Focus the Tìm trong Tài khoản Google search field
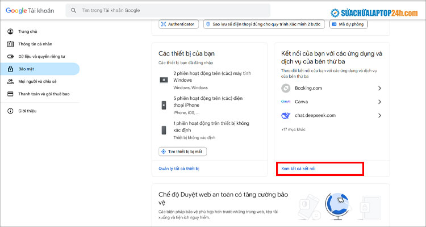The image size is (426, 227). pos(168,10)
